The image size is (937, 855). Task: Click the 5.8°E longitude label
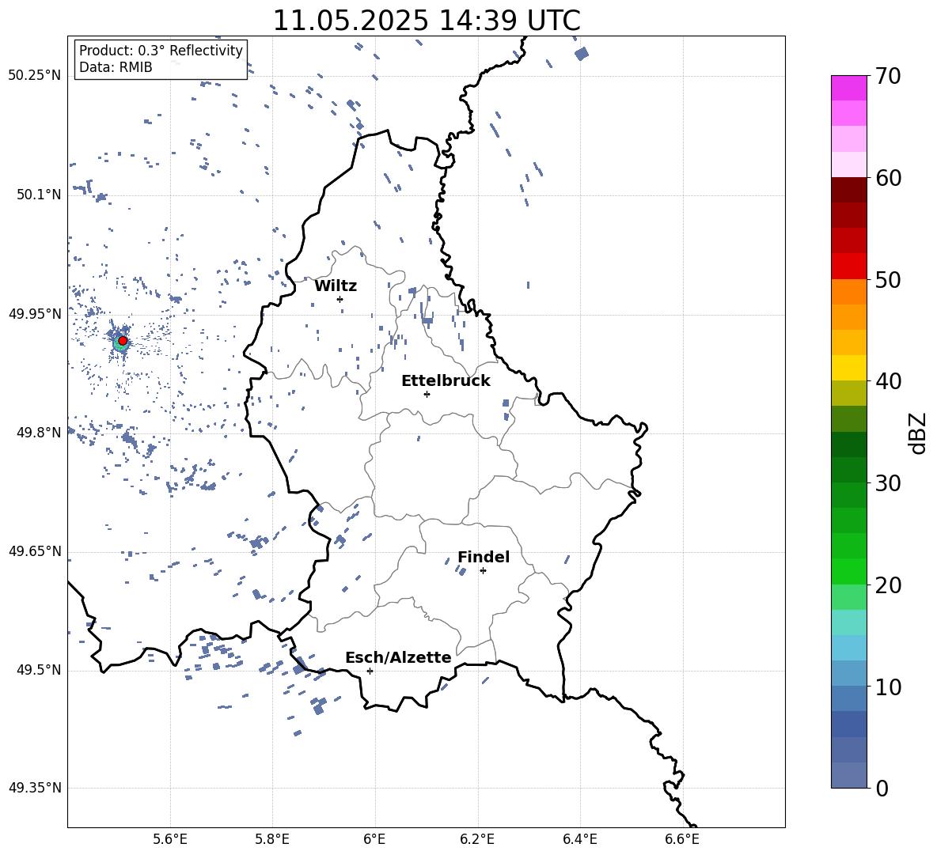pyautogui.click(x=272, y=839)
